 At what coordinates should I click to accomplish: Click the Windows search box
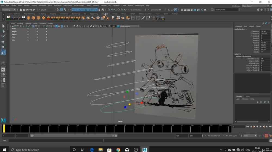pos(39,150)
